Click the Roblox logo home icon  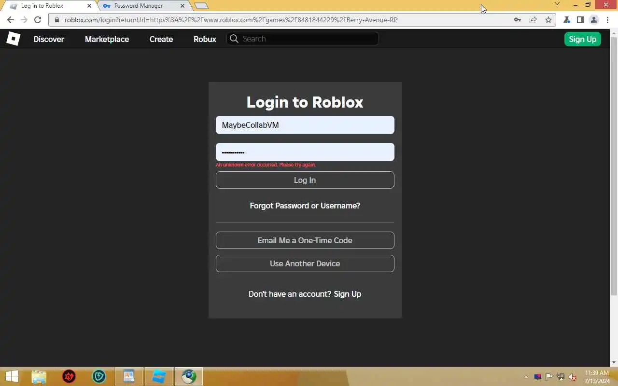[x=13, y=39]
